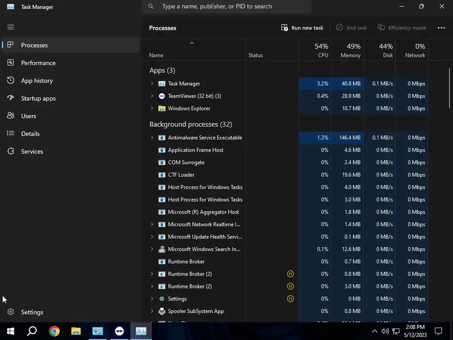The image size is (453, 340).
Task: Expand Microsoft Update Health Service row
Action: (x=152, y=237)
